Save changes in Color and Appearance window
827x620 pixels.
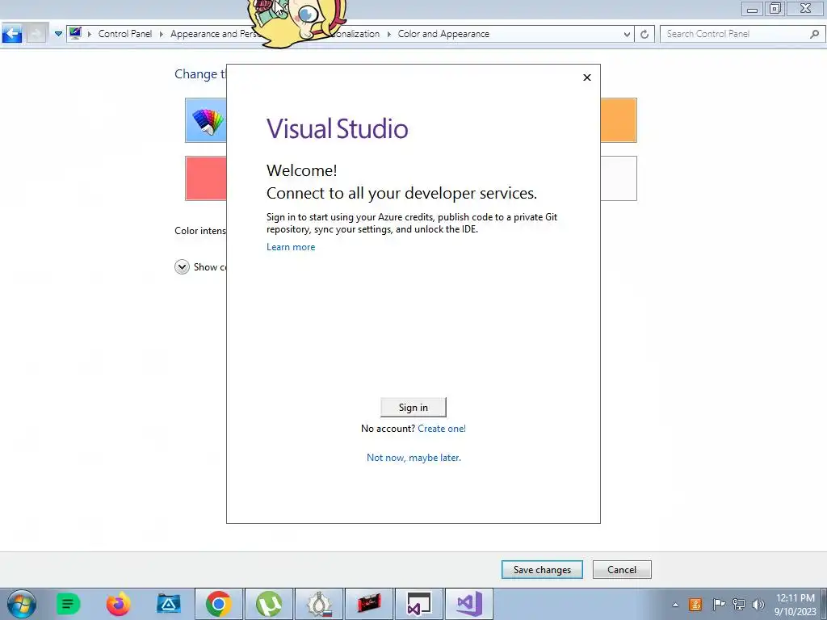coord(542,569)
